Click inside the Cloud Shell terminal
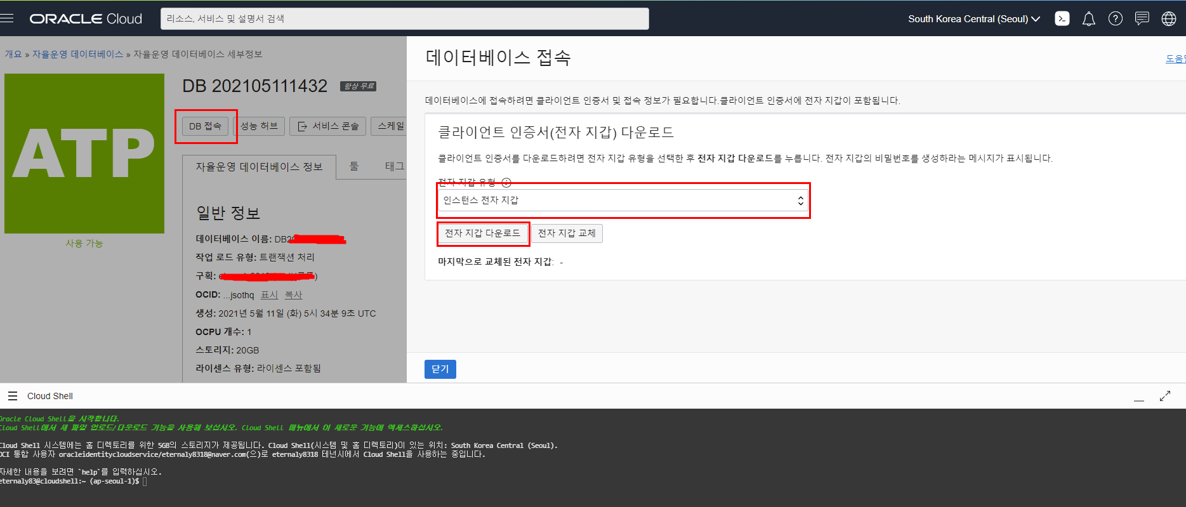 tap(593, 458)
